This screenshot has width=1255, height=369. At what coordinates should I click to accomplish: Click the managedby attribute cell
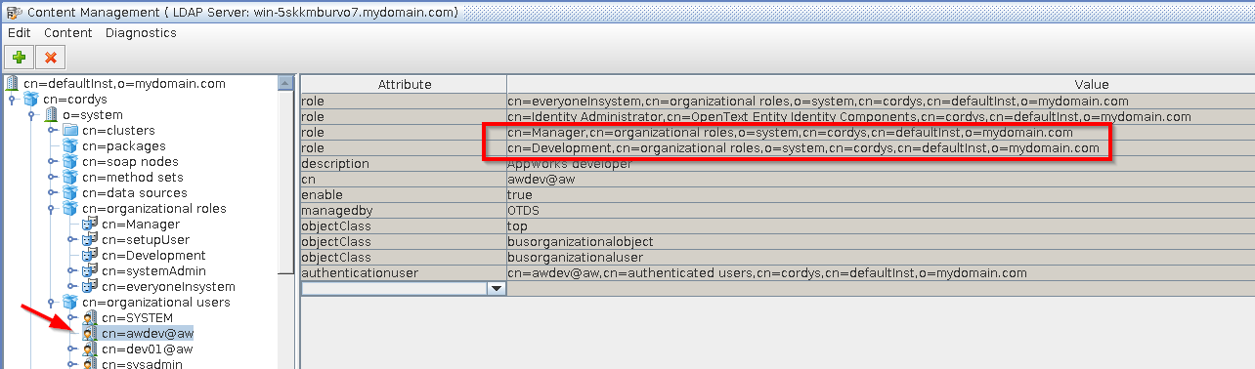[404, 211]
